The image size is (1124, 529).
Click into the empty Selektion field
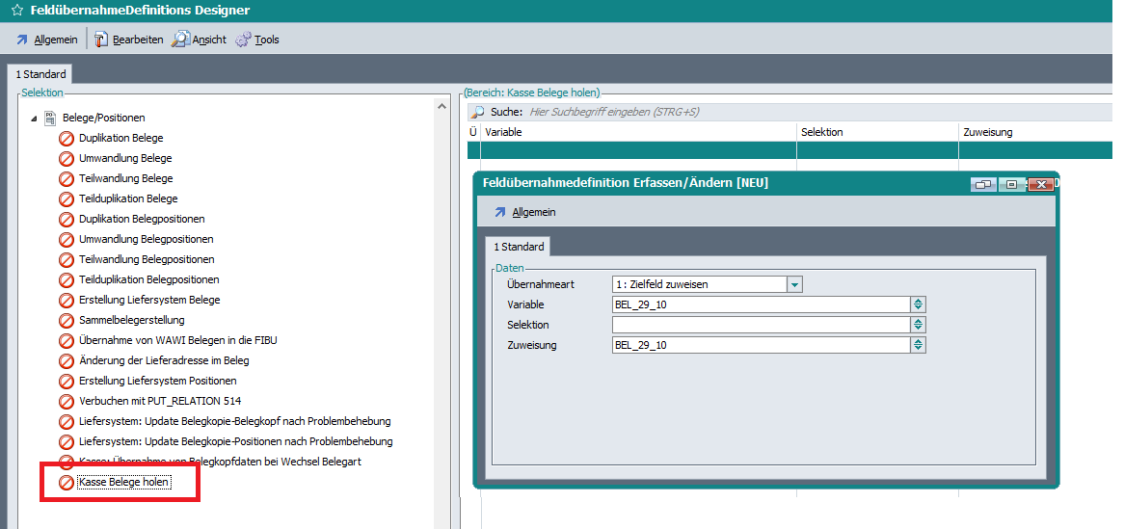pos(760,325)
